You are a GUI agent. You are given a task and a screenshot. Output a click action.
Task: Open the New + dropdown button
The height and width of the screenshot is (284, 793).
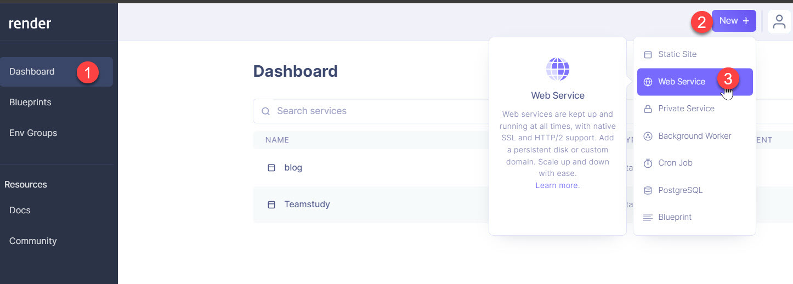(x=734, y=21)
